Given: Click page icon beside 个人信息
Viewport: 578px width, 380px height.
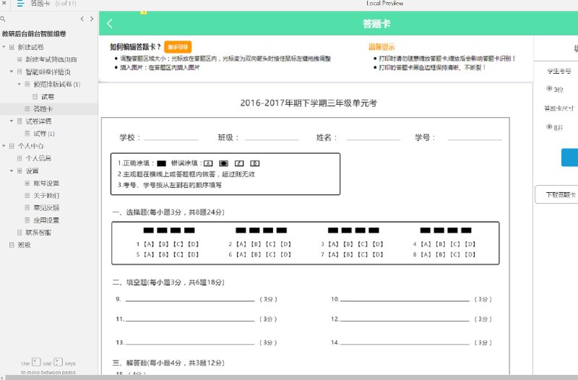Looking at the screenshot, I should click(x=20, y=158).
